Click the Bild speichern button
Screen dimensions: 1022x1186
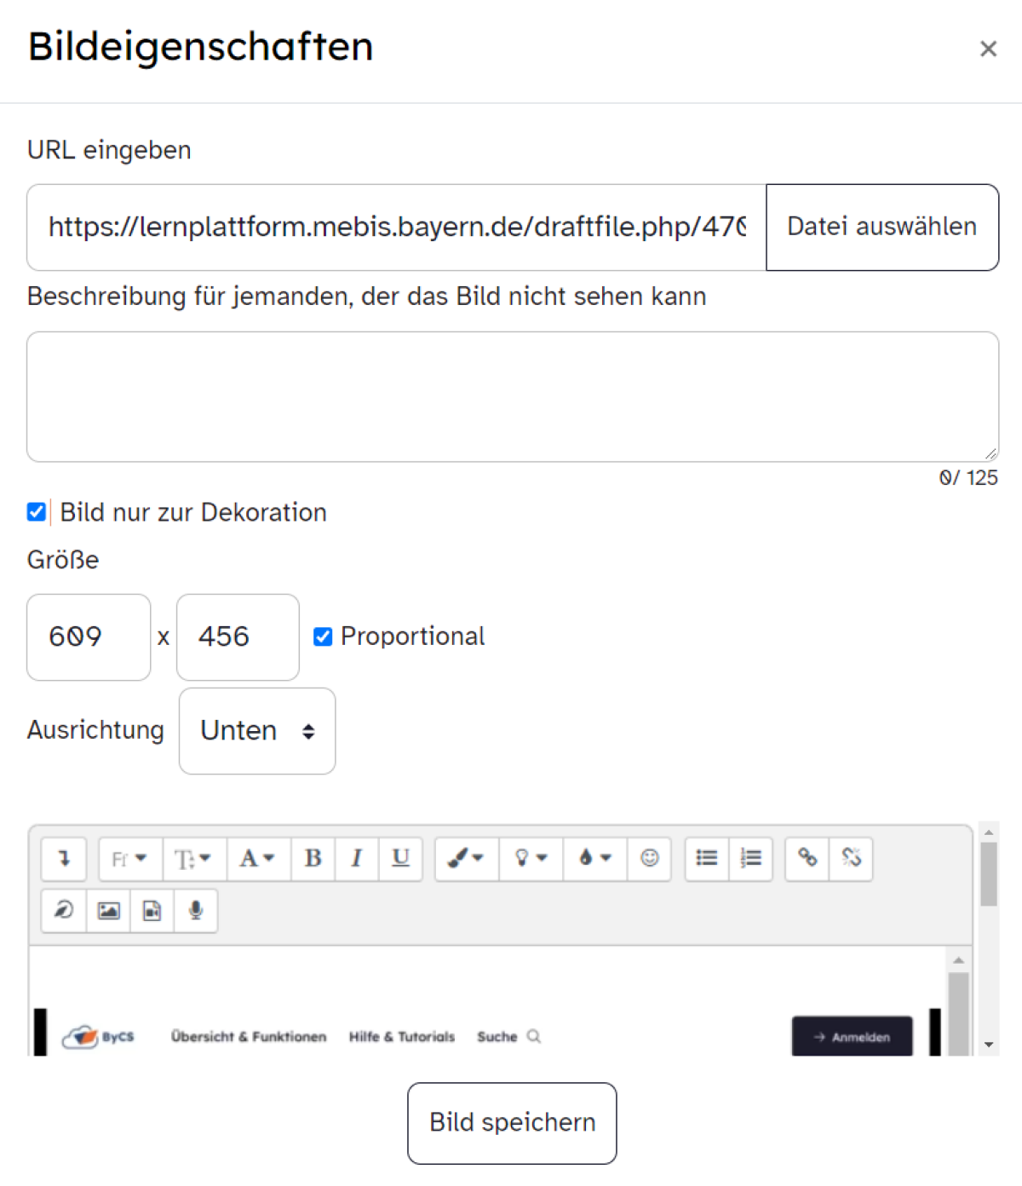512,1123
